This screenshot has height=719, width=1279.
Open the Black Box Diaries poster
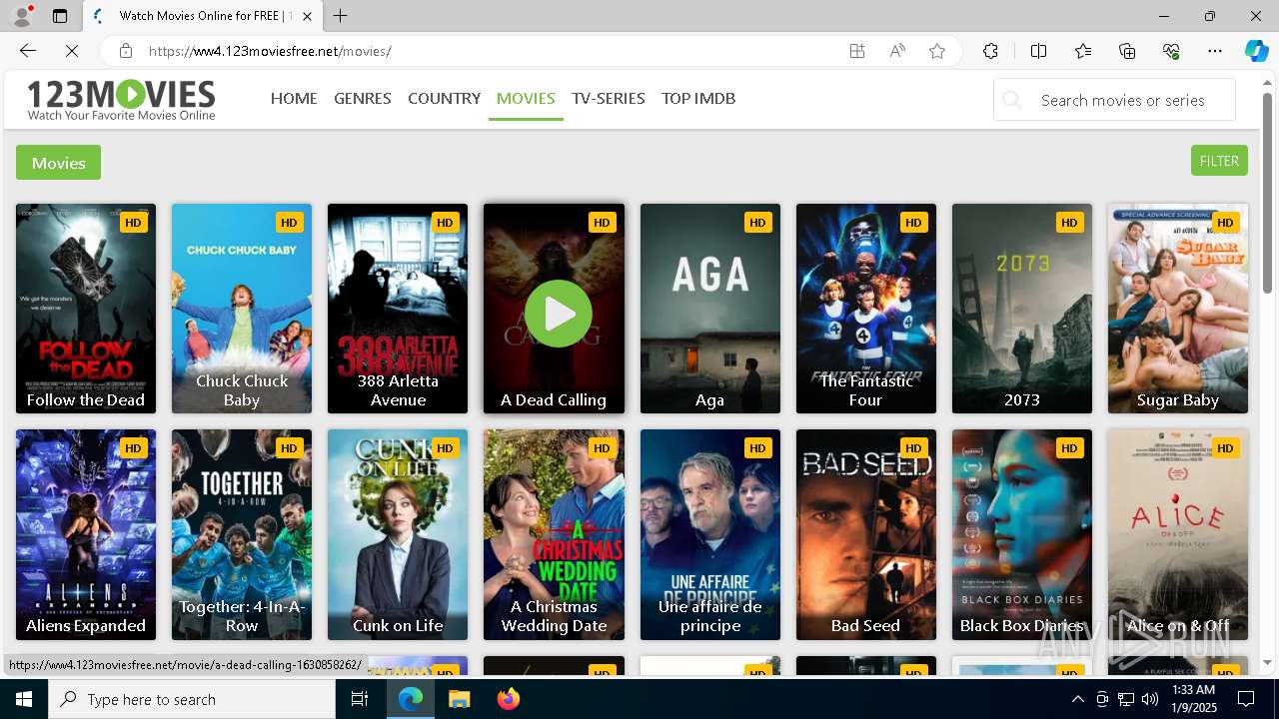click(1022, 534)
